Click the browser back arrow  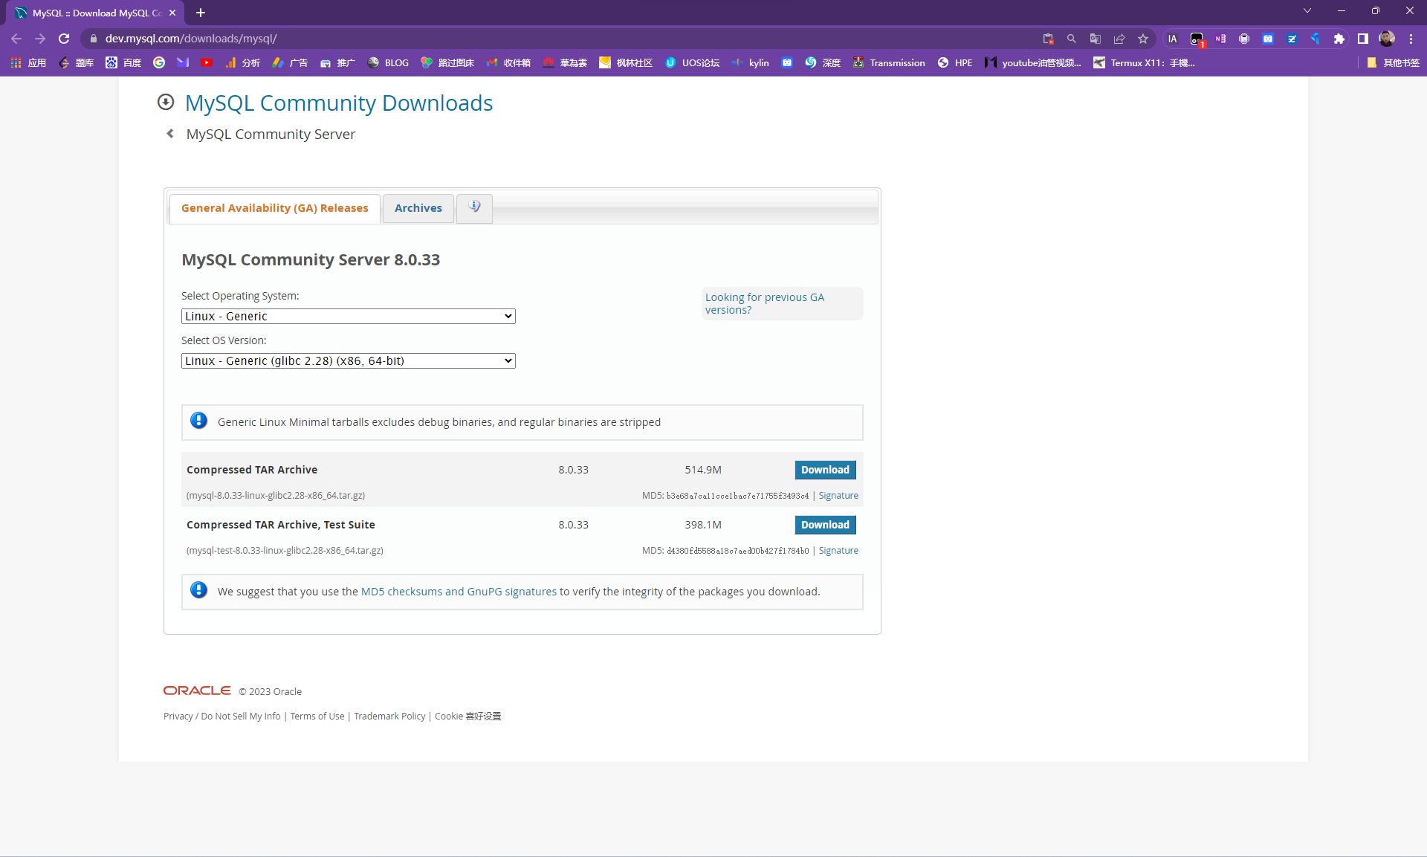pyautogui.click(x=16, y=39)
